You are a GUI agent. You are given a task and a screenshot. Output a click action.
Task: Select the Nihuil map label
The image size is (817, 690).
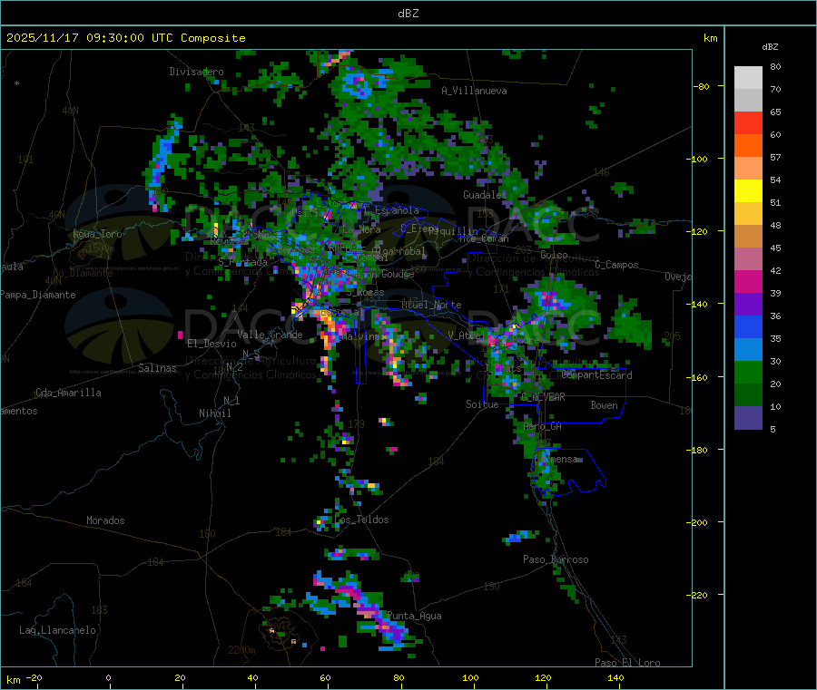pyautogui.click(x=214, y=413)
